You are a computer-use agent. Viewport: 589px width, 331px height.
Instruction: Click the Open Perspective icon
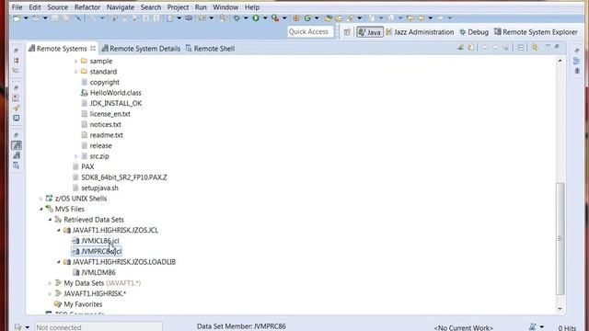click(x=347, y=32)
